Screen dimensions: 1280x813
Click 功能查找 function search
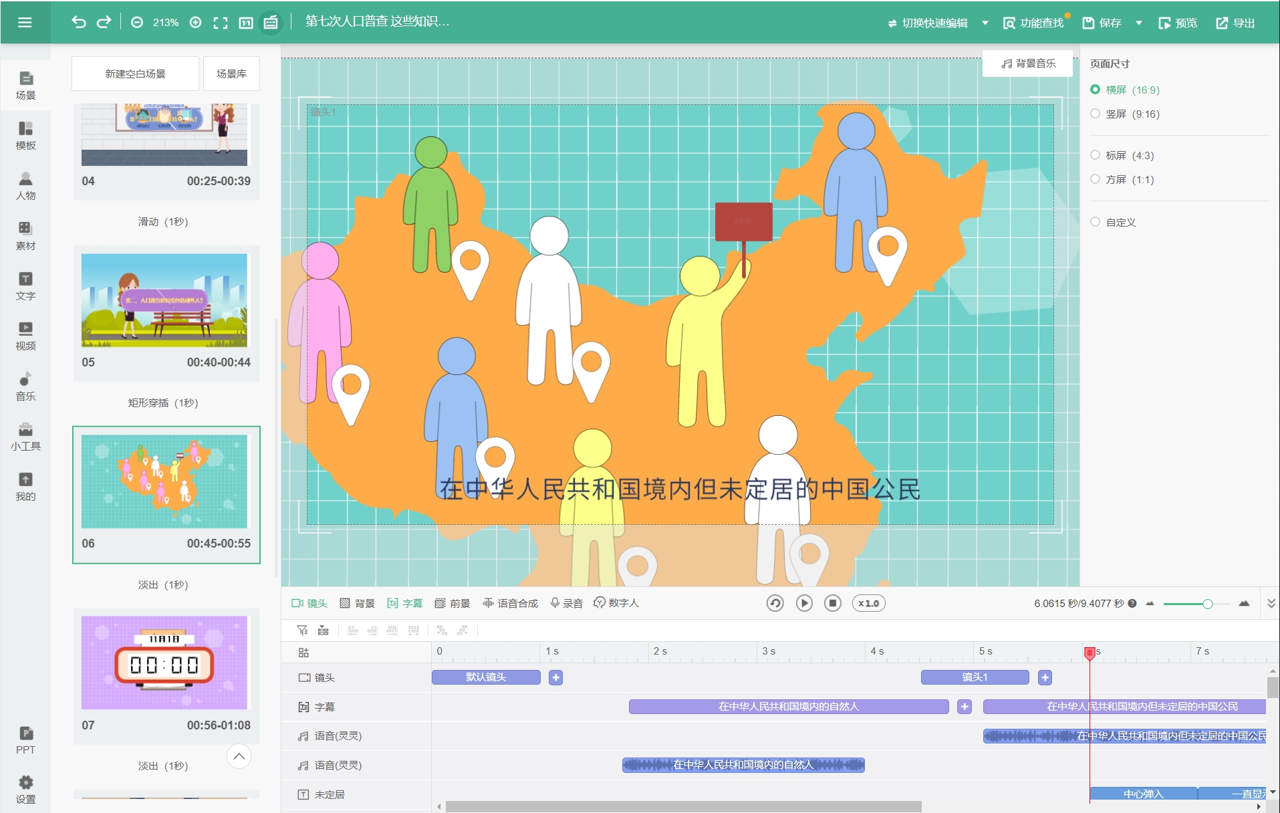click(x=1033, y=23)
